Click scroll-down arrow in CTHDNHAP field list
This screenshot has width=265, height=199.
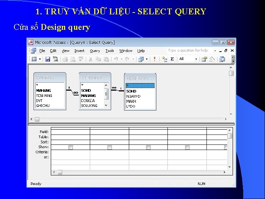click(x=106, y=105)
